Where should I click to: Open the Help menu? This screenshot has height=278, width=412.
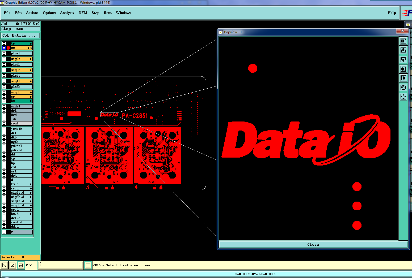392,13
